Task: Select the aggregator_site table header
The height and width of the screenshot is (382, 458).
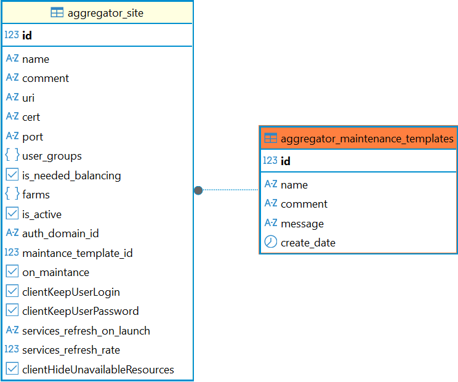Action: tap(105, 13)
